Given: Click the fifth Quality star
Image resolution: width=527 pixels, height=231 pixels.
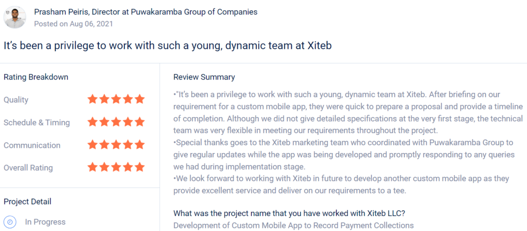Looking at the screenshot, I should coord(139,100).
